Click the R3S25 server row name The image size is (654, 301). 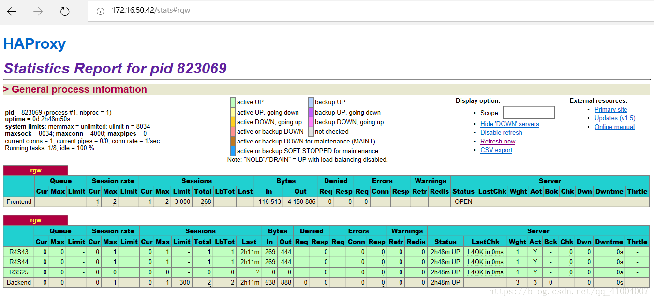pyautogui.click(x=19, y=272)
